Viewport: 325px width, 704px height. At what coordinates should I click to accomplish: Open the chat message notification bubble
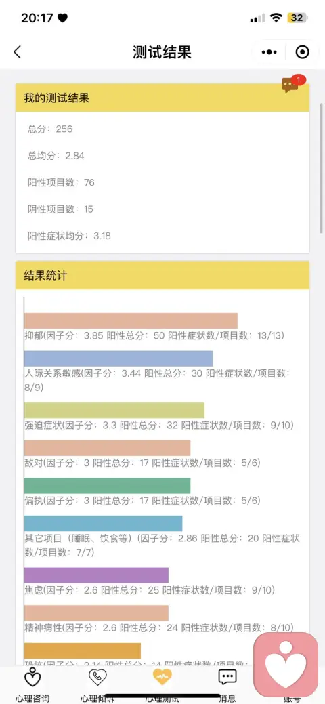292,84
